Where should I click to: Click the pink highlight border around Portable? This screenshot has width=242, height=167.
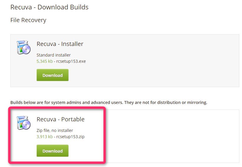[x=105, y=135]
